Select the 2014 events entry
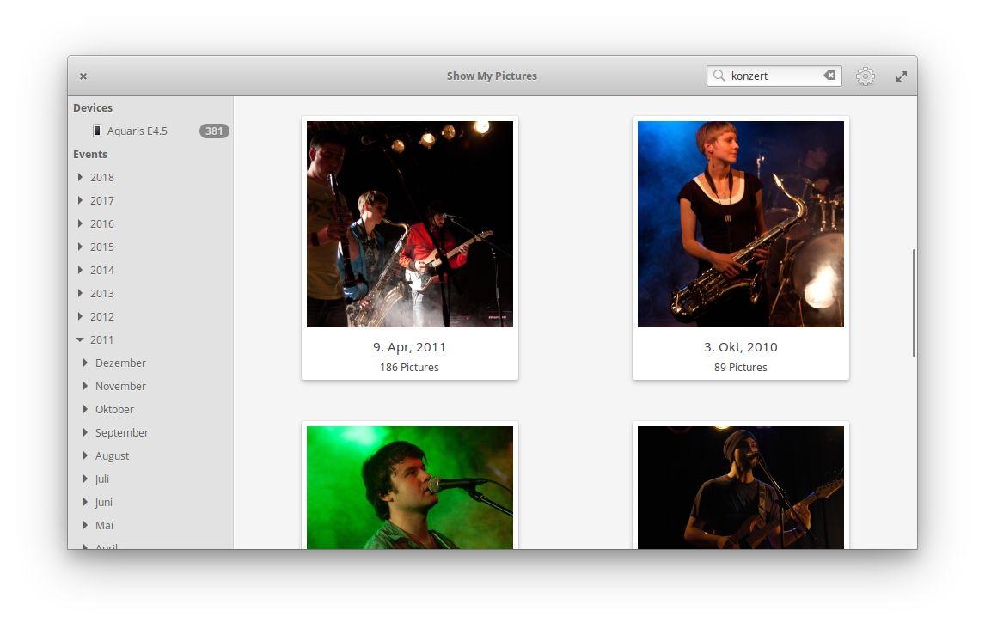This screenshot has width=985, height=629. point(101,270)
